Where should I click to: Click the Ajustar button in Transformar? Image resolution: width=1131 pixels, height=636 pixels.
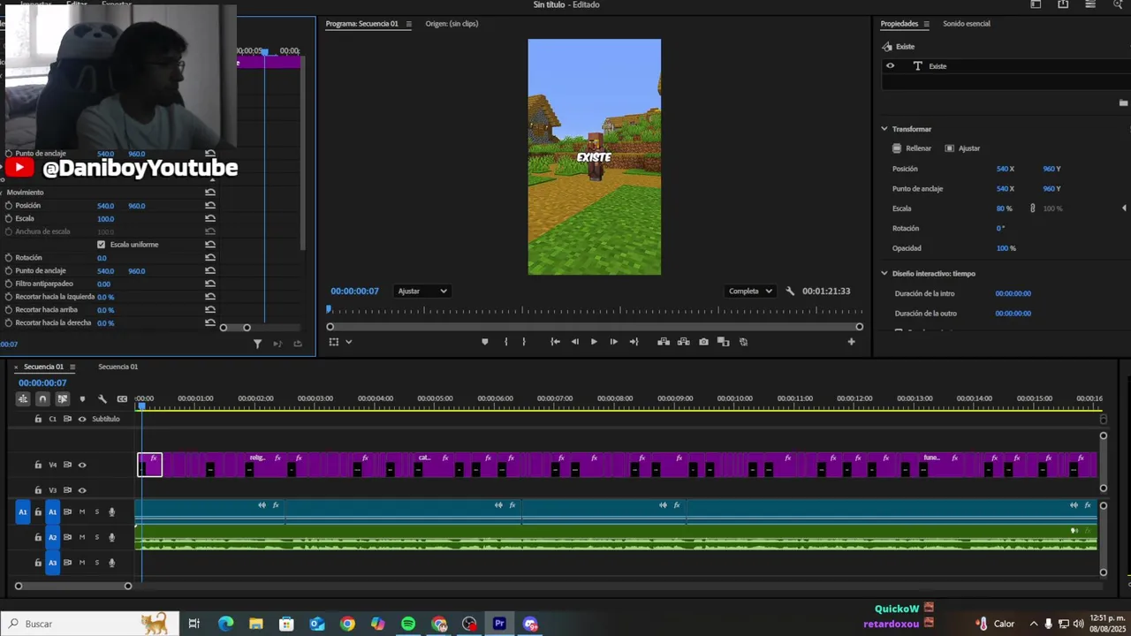pos(962,148)
